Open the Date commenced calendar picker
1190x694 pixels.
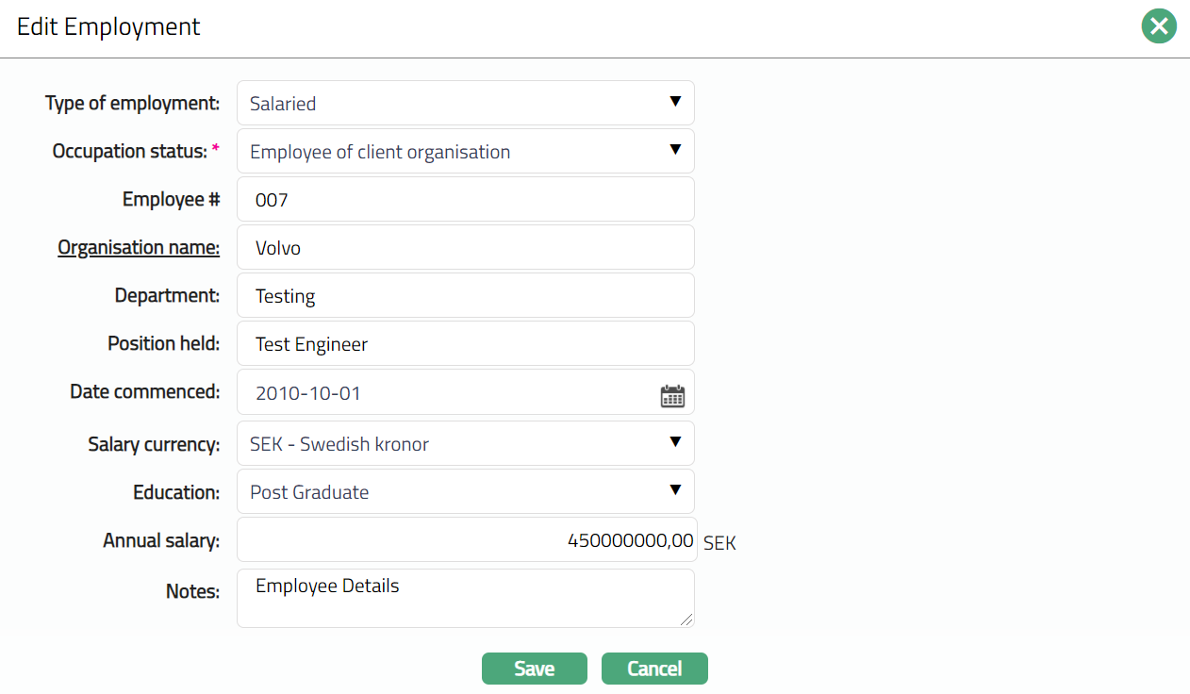point(672,396)
